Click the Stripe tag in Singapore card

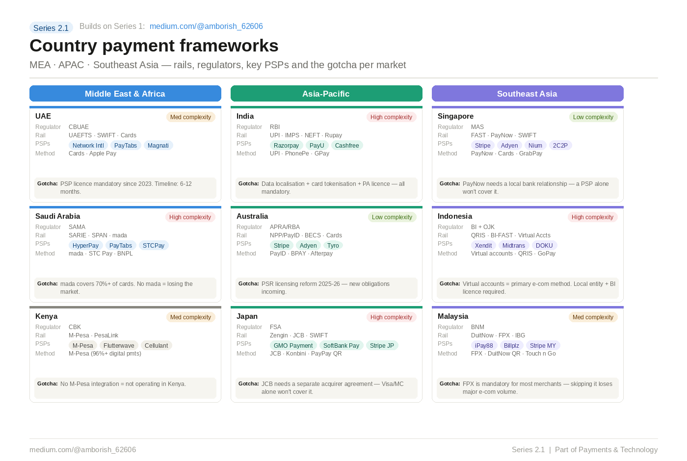click(x=483, y=146)
